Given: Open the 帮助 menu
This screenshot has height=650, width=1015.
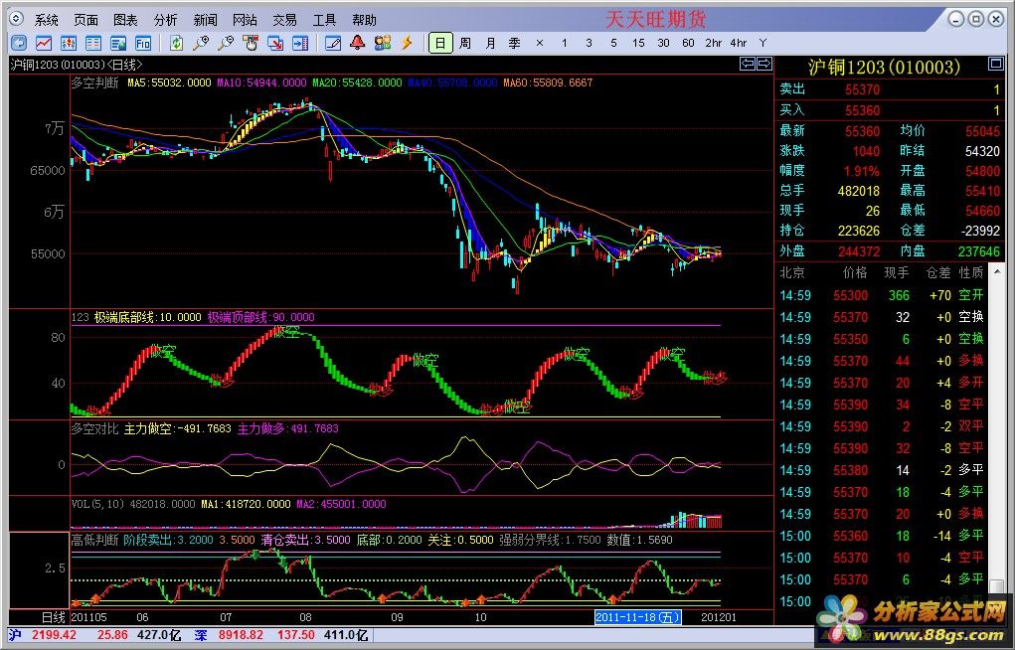Looking at the screenshot, I should tap(365, 20).
